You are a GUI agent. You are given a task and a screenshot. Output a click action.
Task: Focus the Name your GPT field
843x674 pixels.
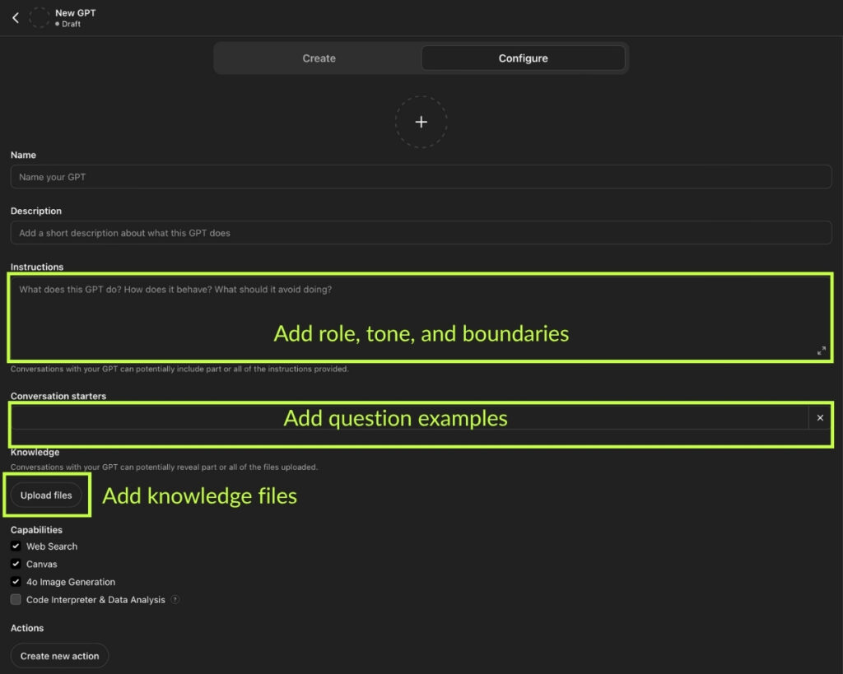(421, 177)
